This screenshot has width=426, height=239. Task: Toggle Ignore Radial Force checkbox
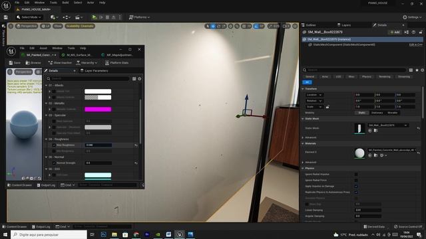pos(356,180)
